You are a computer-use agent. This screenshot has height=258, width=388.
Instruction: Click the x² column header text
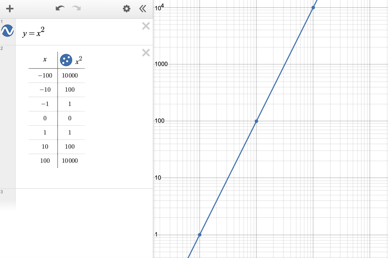[x=79, y=59]
